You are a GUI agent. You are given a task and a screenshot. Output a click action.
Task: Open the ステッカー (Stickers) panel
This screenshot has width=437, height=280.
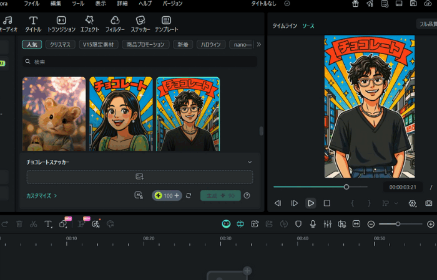pos(140,24)
